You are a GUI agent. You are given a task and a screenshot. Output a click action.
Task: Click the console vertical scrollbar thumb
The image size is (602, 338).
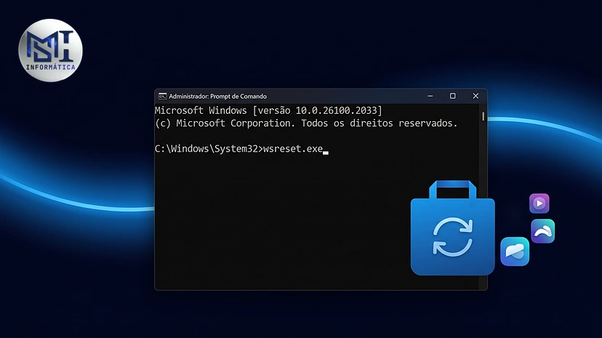(483, 116)
